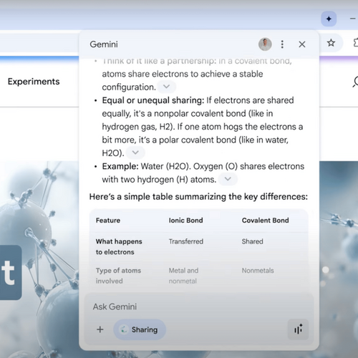This screenshot has width=358, height=358.
Task: Click the 'Ionic Bond' column header
Action: [185, 221]
